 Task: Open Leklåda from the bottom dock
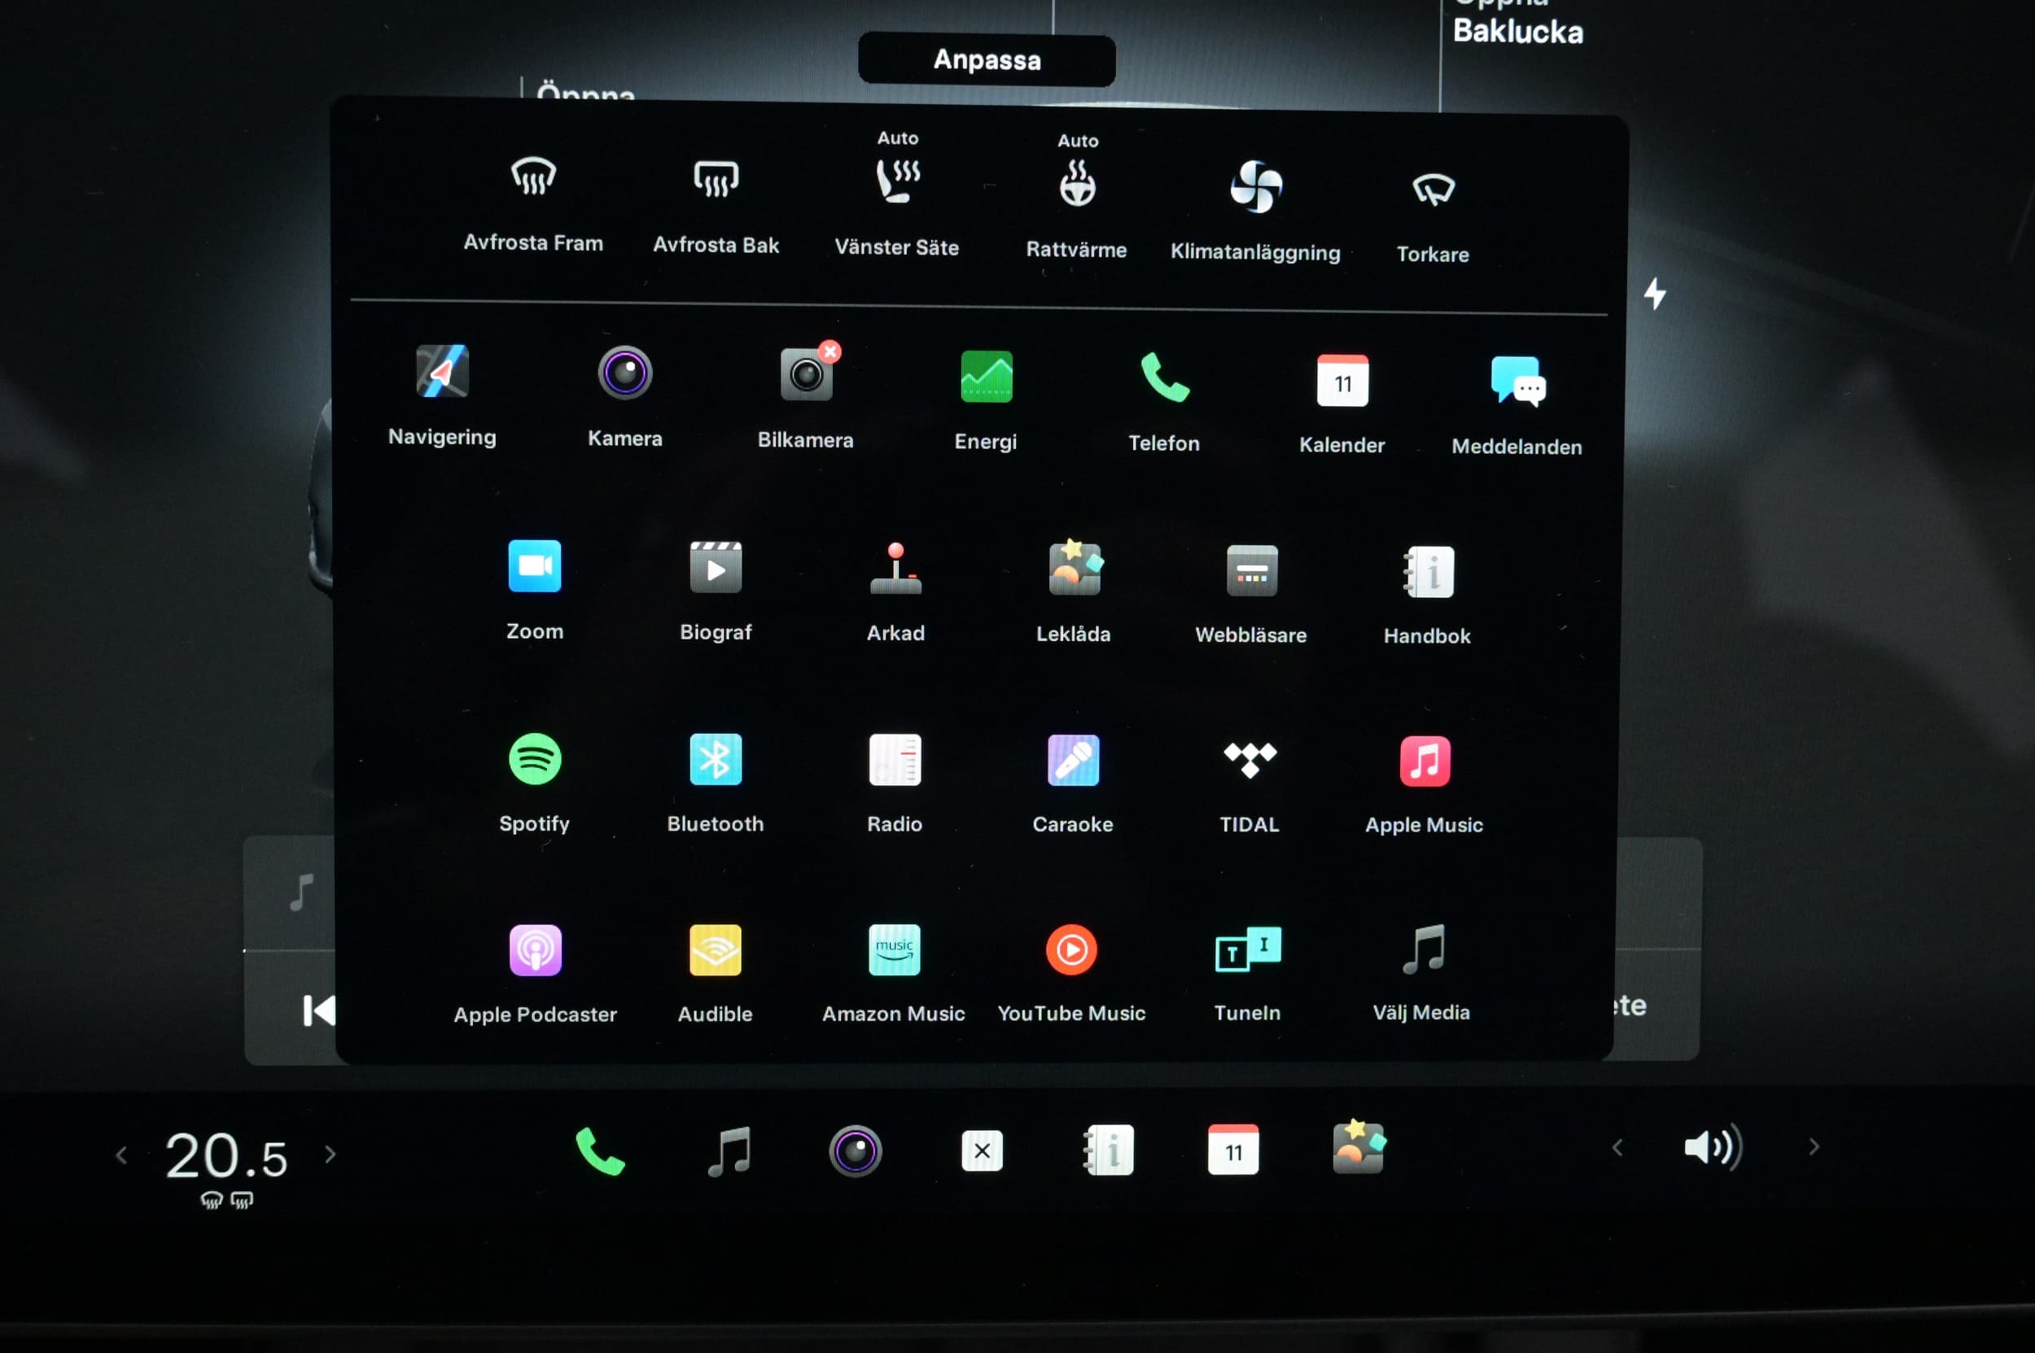click(x=1359, y=1147)
